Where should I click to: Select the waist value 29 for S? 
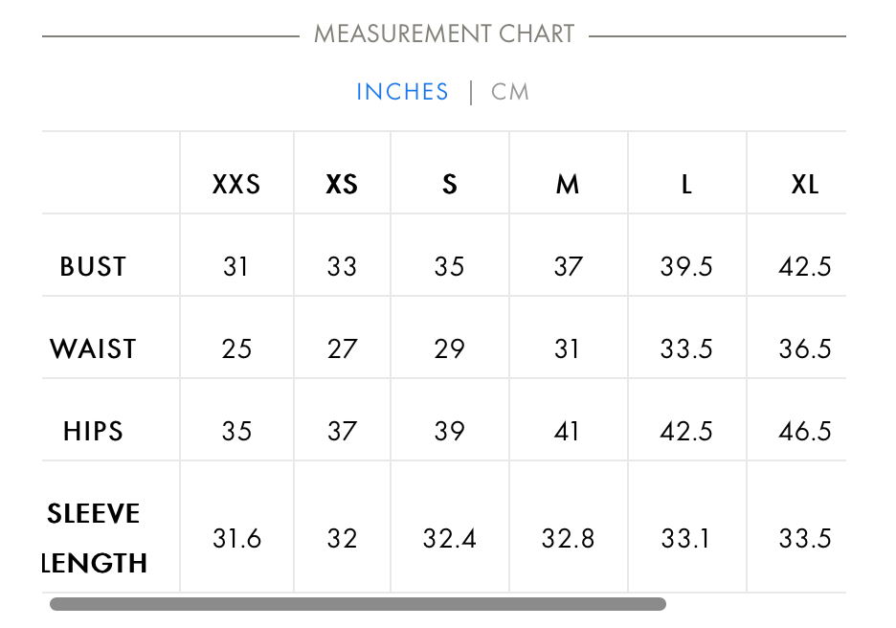point(449,348)
